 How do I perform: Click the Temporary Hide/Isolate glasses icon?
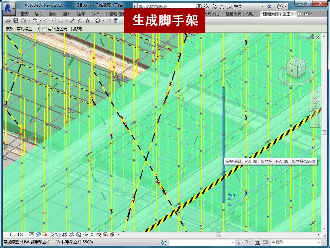tap(85, 234)
